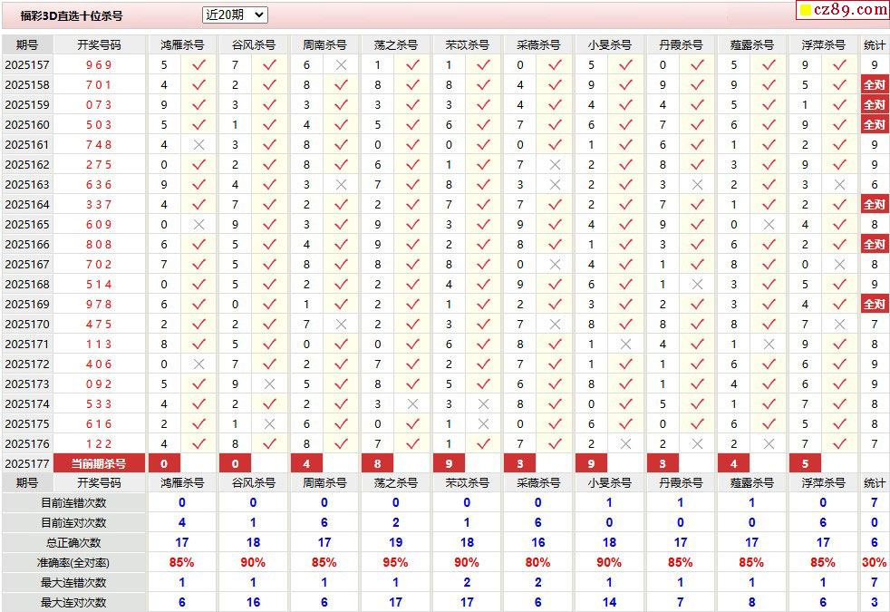890x612 pixels.
Task: Click the 总正确次数 row label
Action: [73, 543]
